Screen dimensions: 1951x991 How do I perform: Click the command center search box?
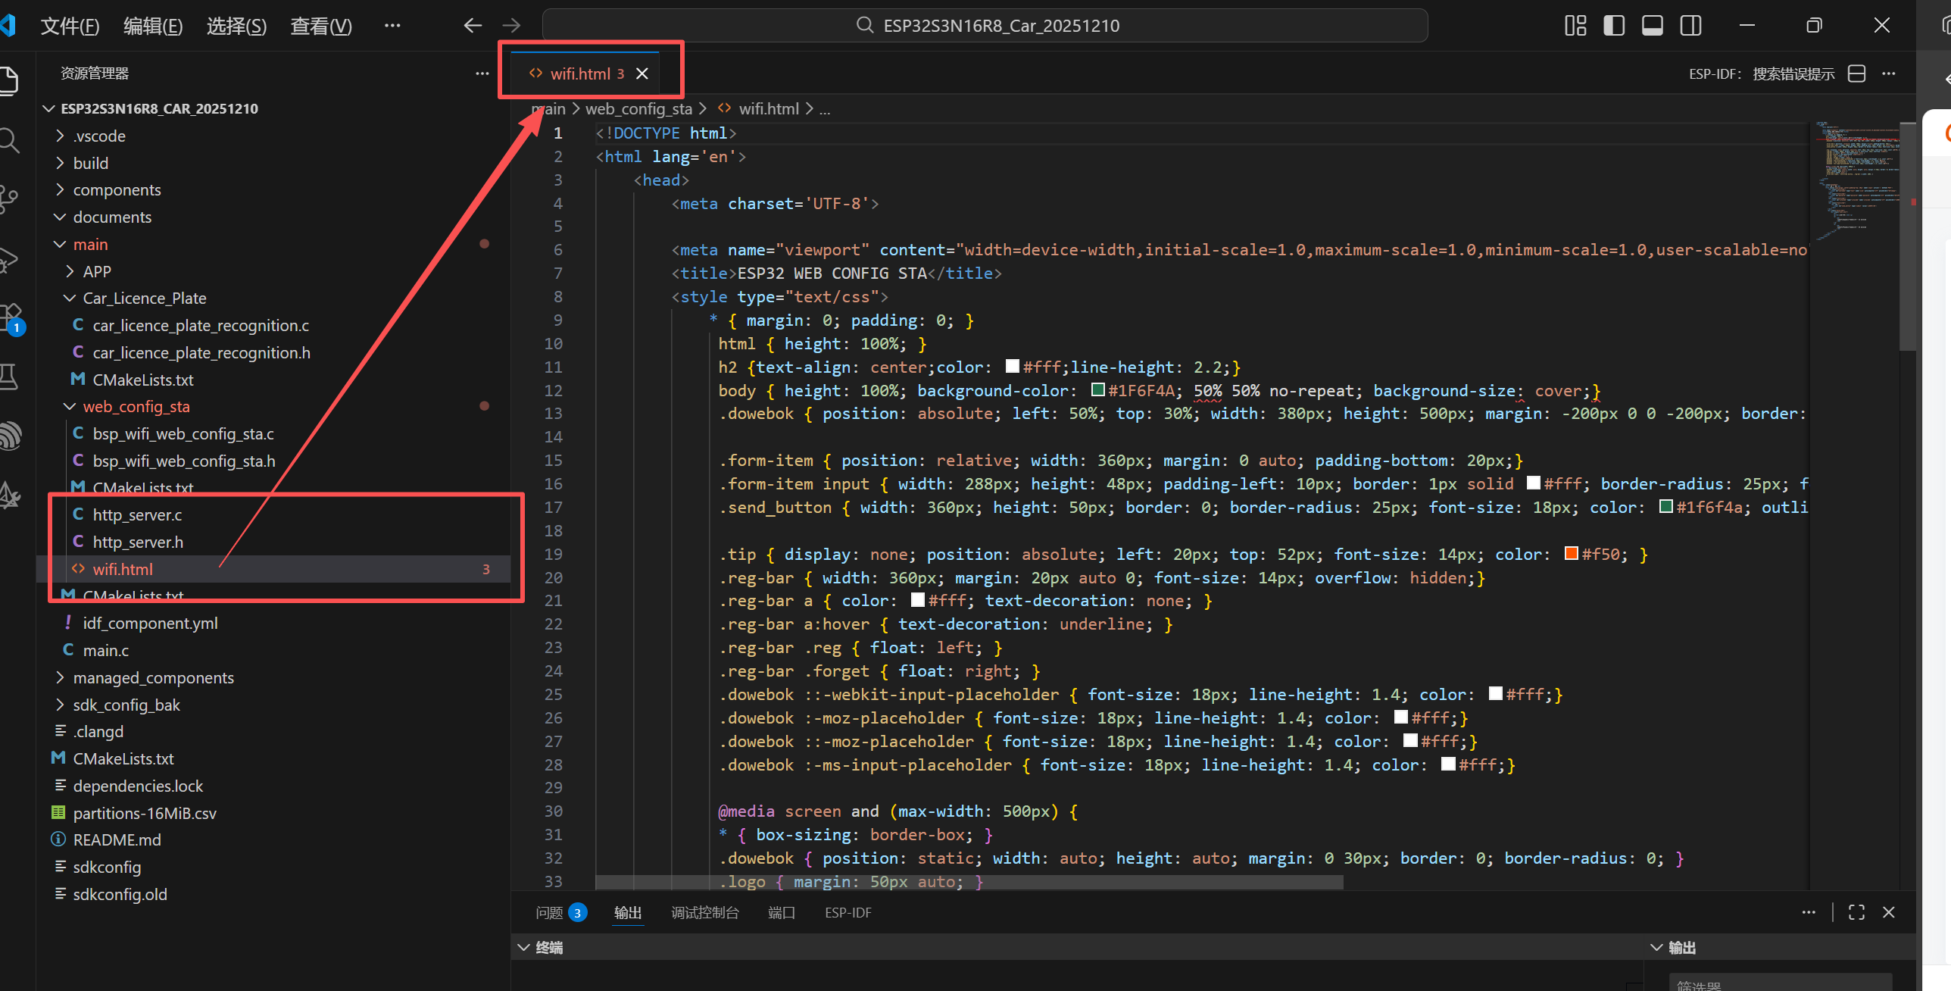click(x=985, y=26)
